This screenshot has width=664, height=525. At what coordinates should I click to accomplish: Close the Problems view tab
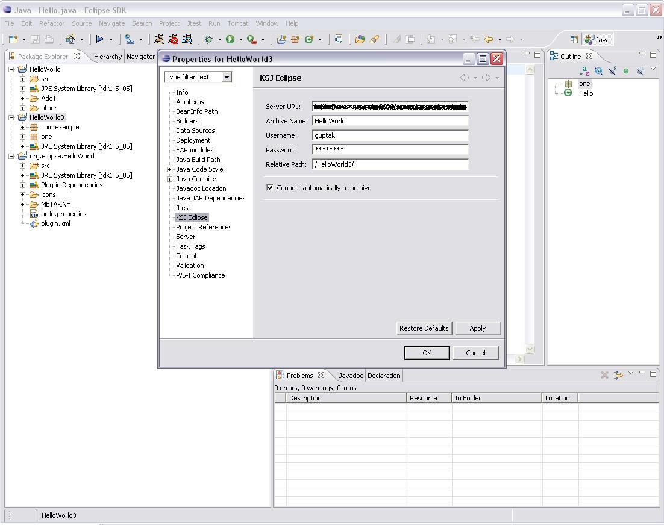[321, 375]
